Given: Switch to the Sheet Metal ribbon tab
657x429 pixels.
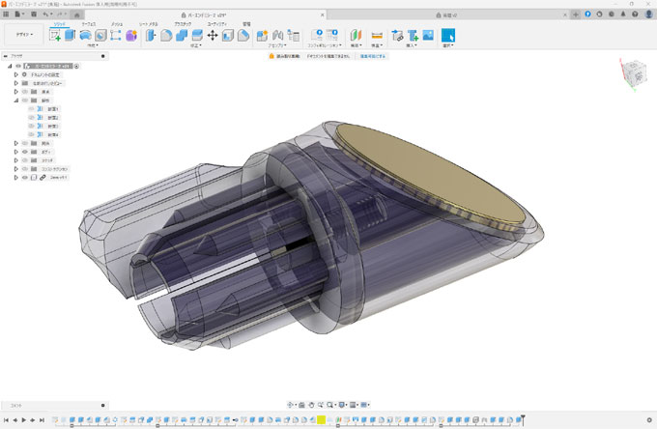Looking at the screenshot, I should click(x=150, y=20).
